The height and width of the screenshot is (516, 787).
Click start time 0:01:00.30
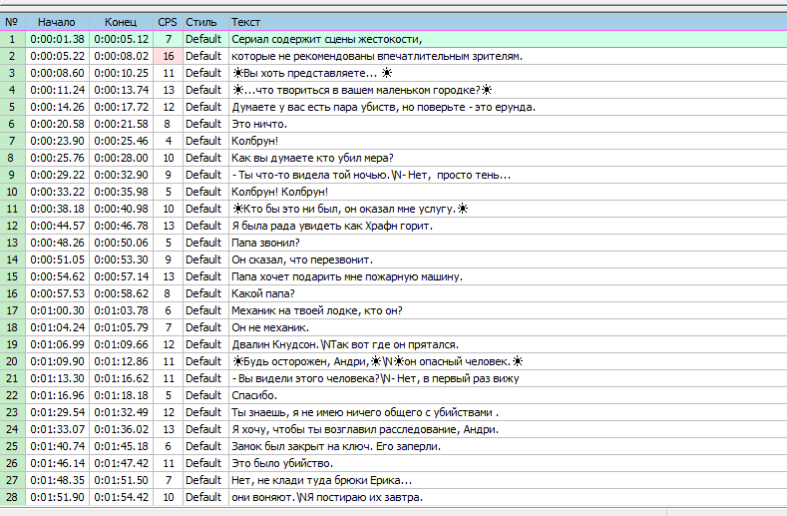(x=57, y=311)
